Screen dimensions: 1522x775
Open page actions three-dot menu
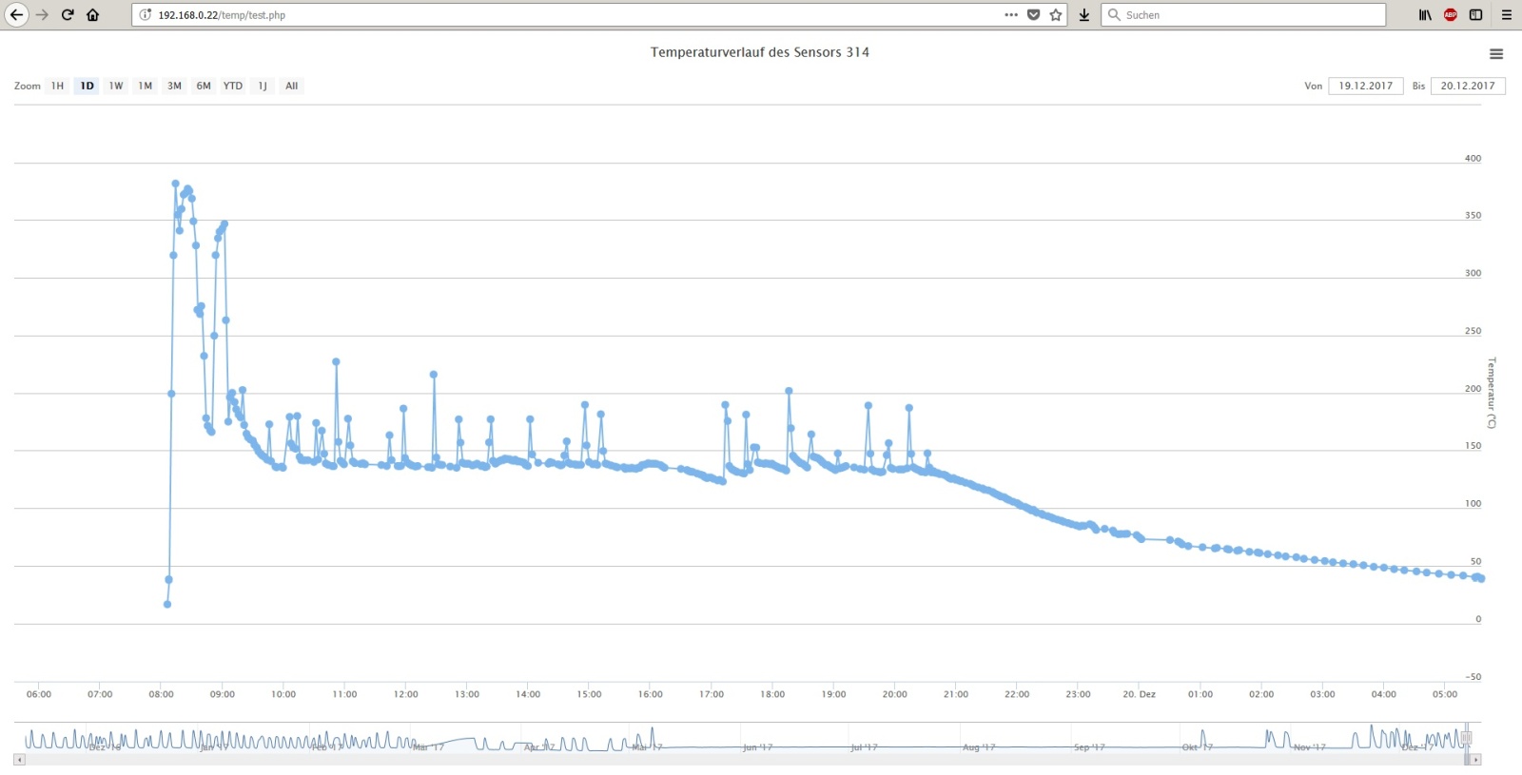coord(1011,15)
